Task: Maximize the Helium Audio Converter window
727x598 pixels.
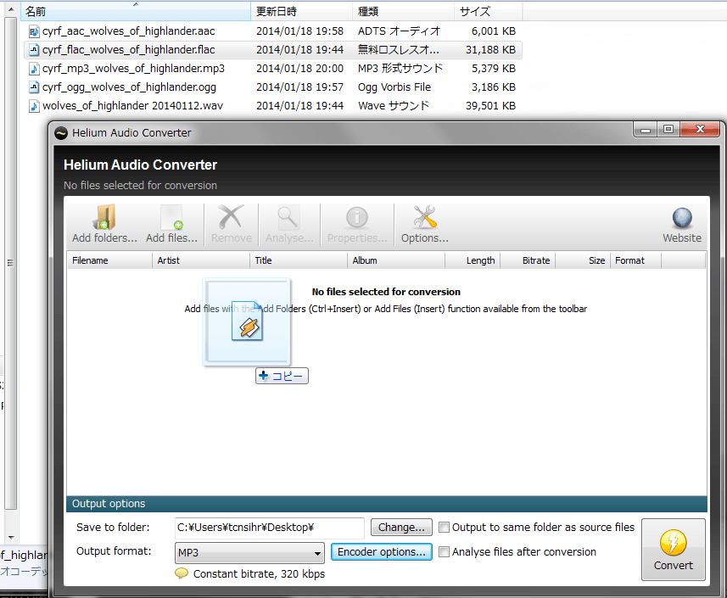Action: (x=668, y=130)
